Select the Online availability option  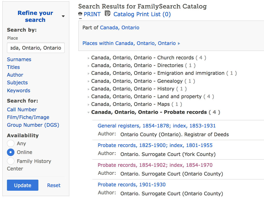11,152
